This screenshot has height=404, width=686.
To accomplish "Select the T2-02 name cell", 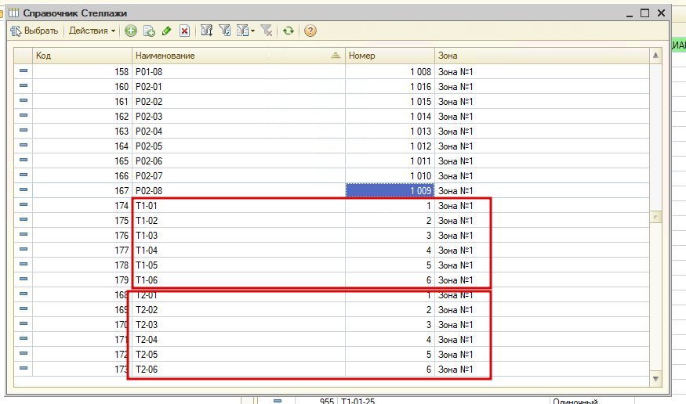I will [238, 310].
